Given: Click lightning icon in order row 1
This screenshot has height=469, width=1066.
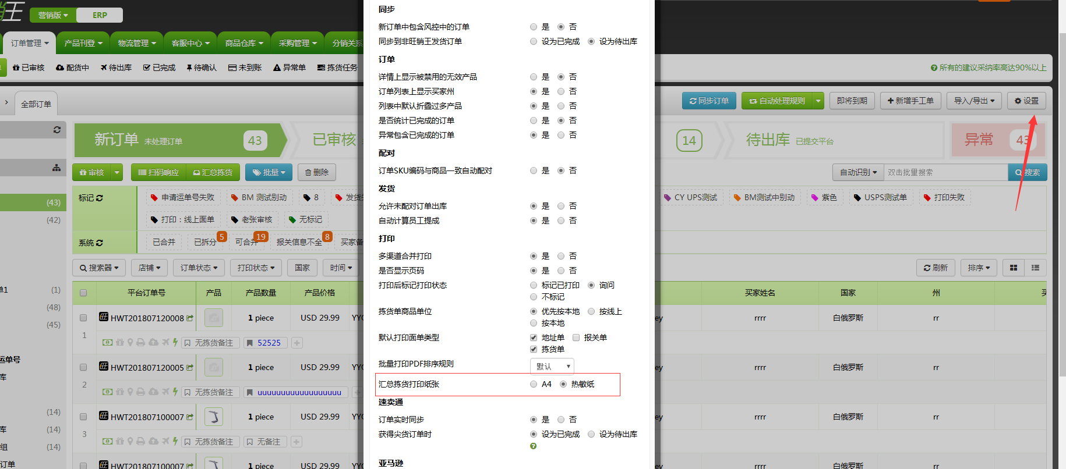Looking at the screenshot, I should [175, 342].
